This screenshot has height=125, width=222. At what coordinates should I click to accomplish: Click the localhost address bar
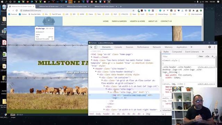click(76, 10)
